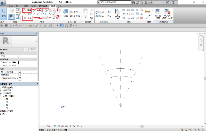The width and height of the screenshot is (206, 131).
Task: Toggle Pin tool in Modify panel
Action: point(142,14)
